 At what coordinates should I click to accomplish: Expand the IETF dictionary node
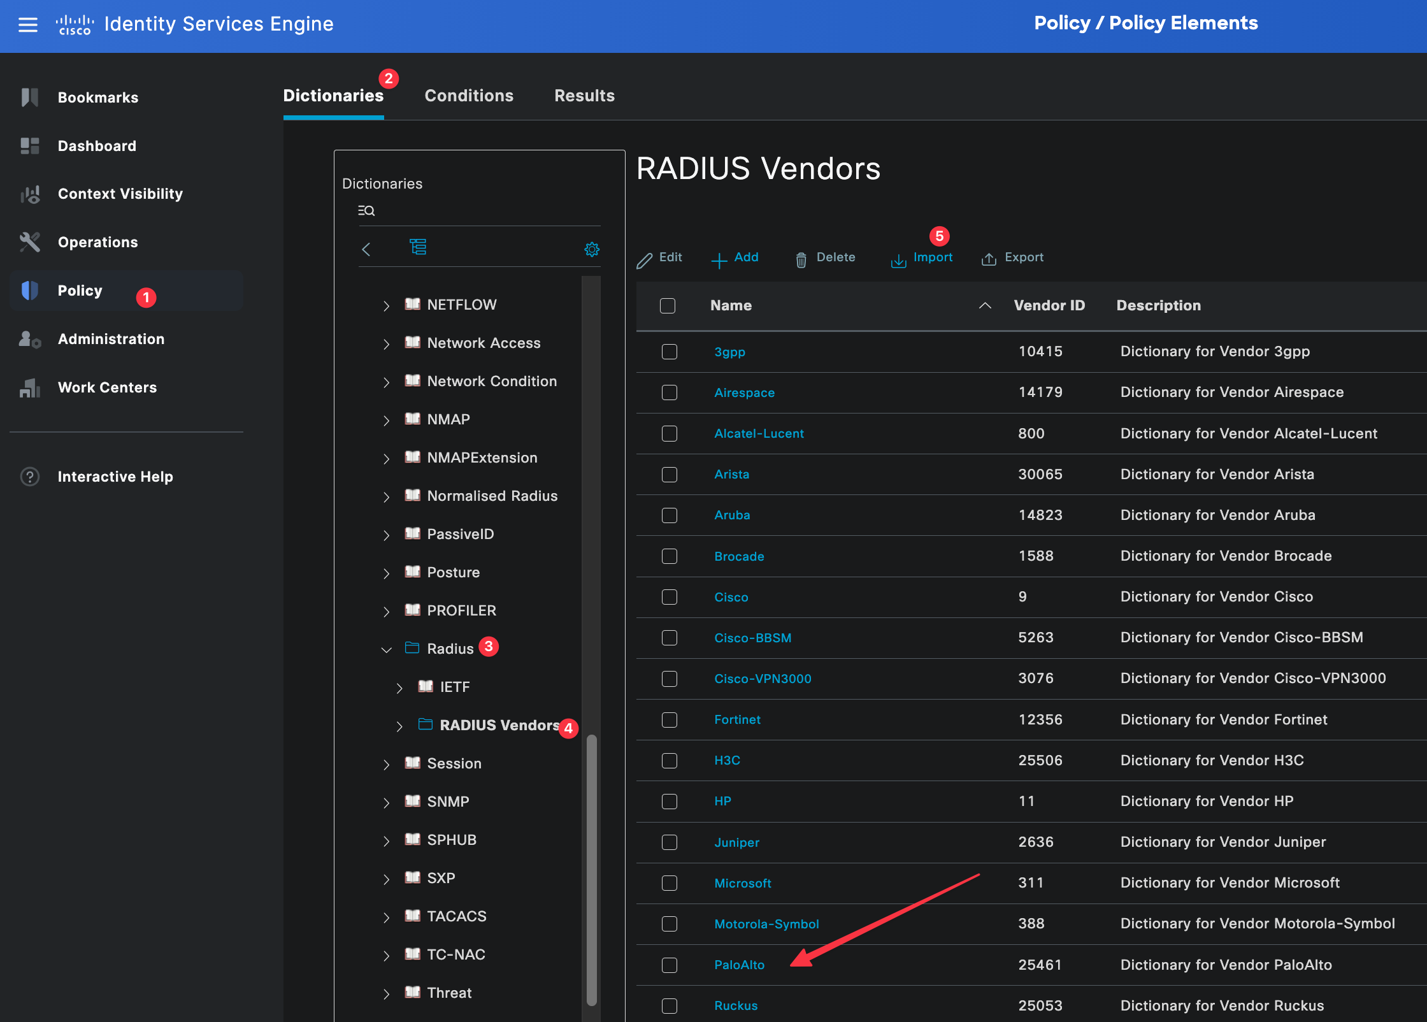click(399, 687)
